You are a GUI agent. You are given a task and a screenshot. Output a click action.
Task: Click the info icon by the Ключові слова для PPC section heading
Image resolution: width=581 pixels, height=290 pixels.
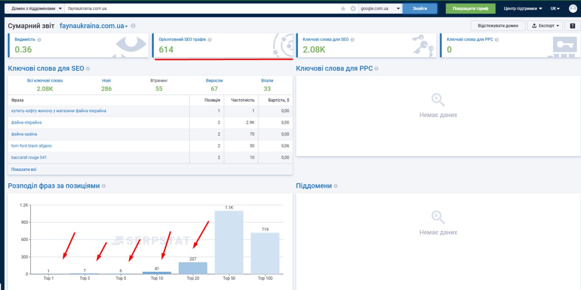pyautogui.click(x=376, y=69)
